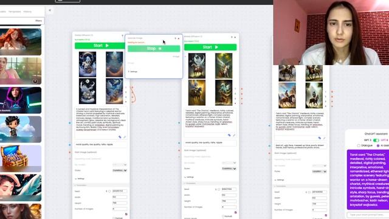Open the Filters button in the sidebar

pos(38,21)
